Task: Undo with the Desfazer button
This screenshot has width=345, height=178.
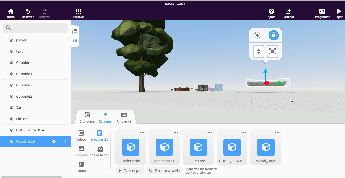Action: tap(28, 14)
